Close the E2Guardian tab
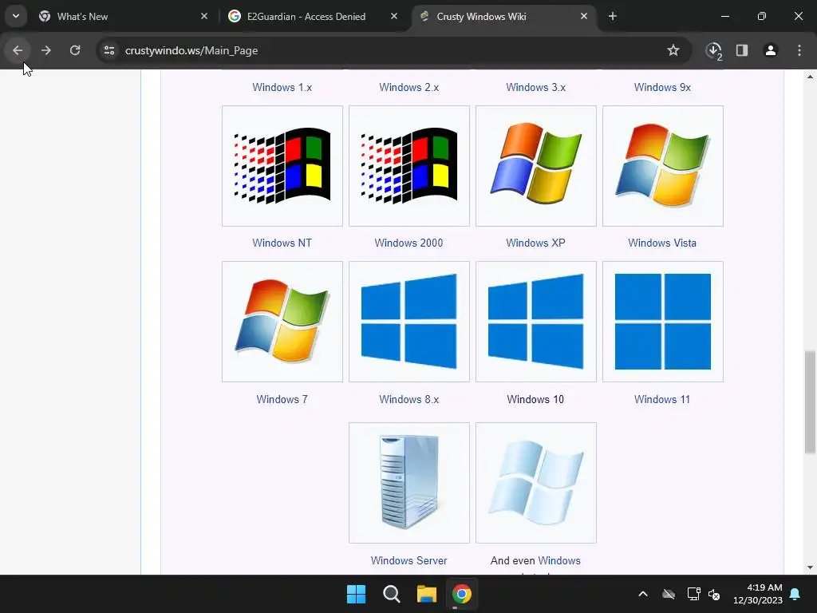The width and height of the screenshot is (817, 613). coord(394,16)
